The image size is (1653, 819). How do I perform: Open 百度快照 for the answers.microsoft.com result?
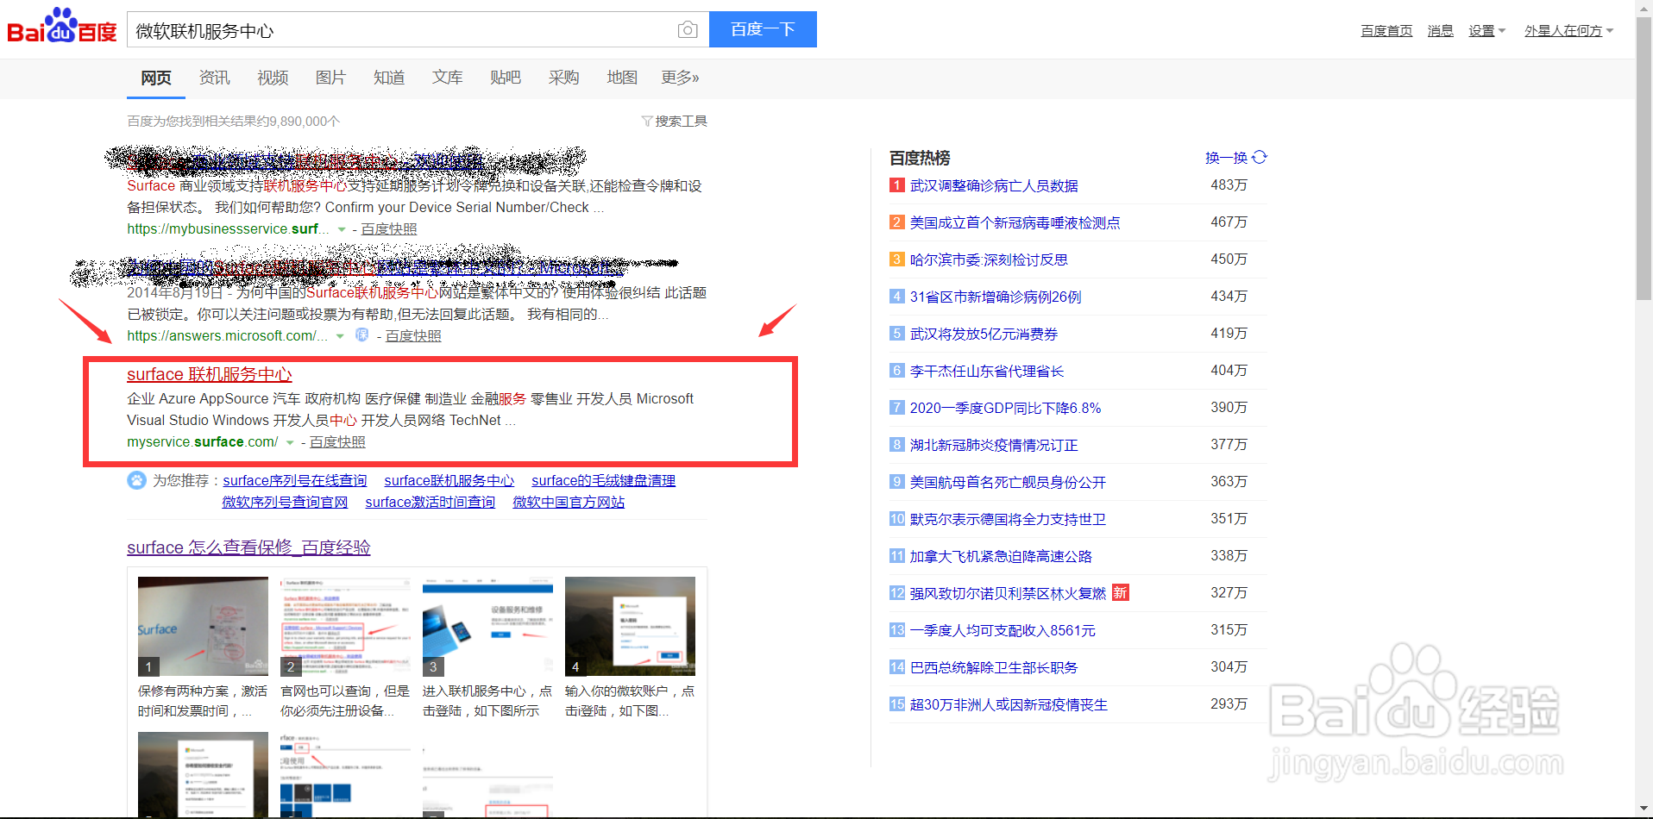pyautogui.click(x=413, y=336)
